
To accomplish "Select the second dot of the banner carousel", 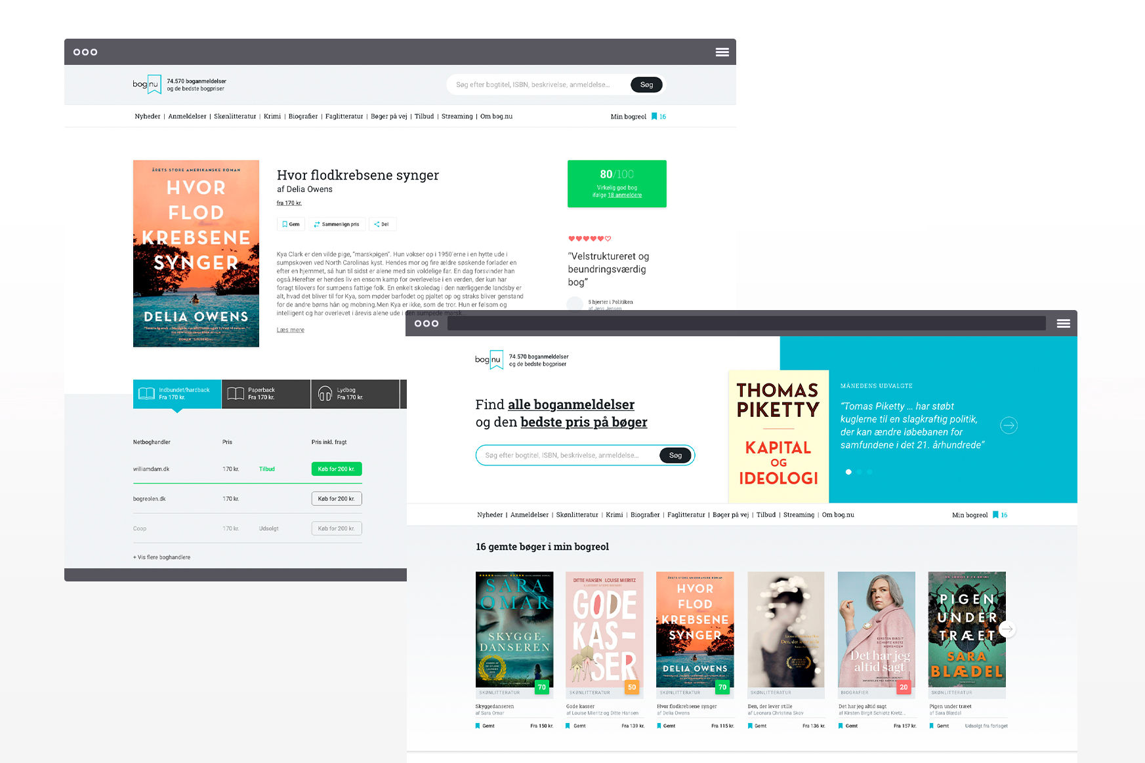I will 859,472.
